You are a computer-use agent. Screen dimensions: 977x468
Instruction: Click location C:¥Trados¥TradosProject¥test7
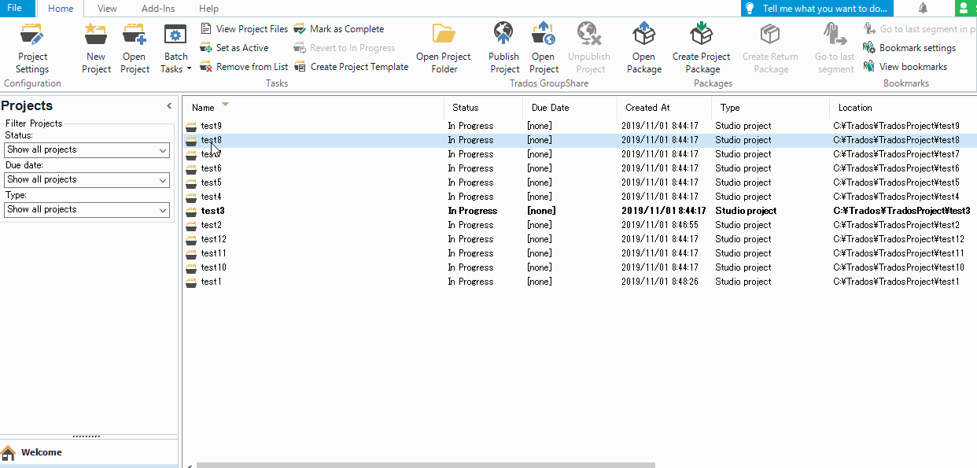tap(896, 154)
